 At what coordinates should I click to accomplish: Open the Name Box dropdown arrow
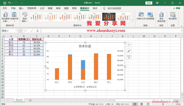[x=16, y=31]
